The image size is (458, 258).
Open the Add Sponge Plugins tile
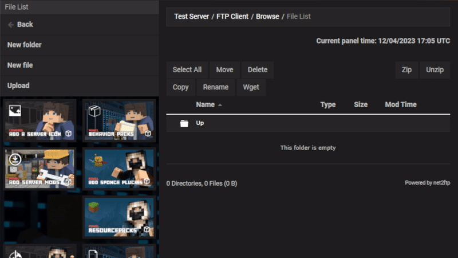coord(119,169)
